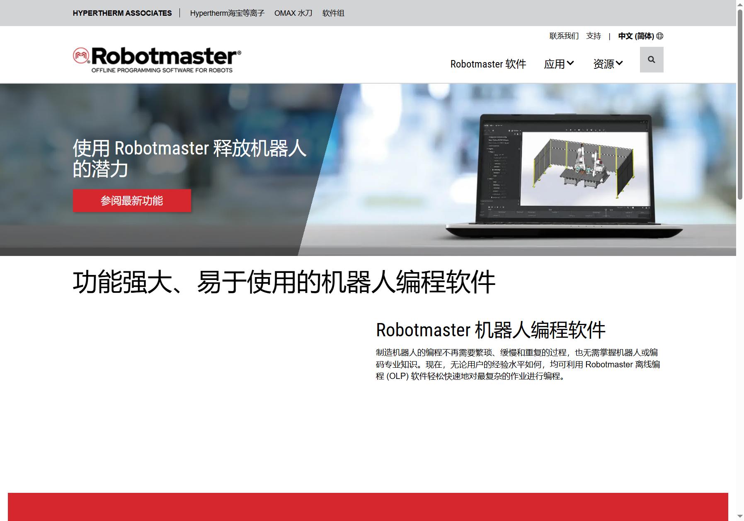Click the globe language icon

[x=660, y=36]
